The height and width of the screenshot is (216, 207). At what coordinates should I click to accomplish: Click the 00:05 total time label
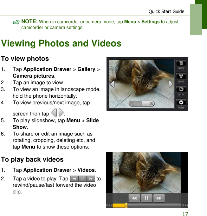(184, 206)
